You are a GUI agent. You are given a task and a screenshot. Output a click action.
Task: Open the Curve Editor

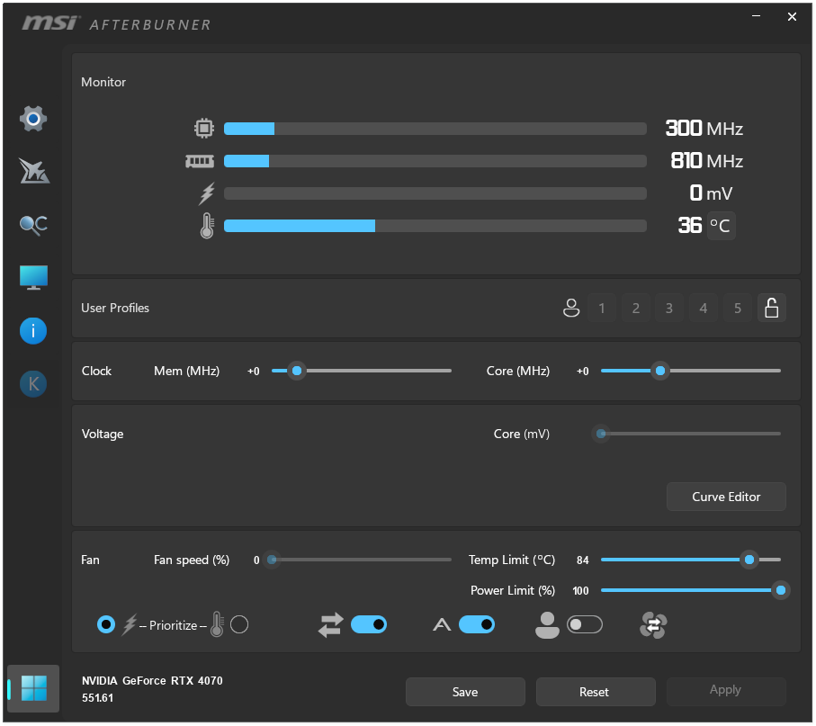(x=726, y=497)
